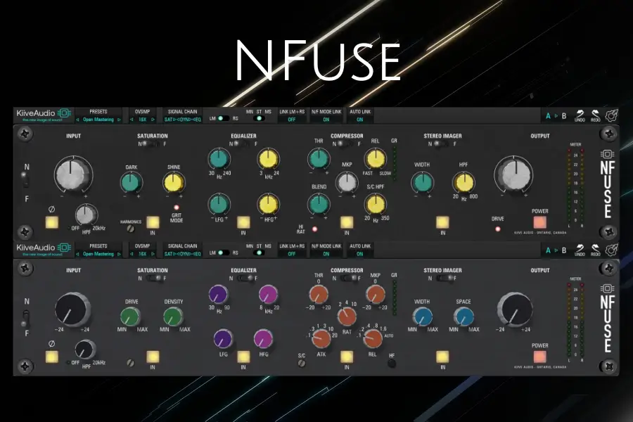
Task: Select state A on upper unit
Action: click(x=548, y=116)
